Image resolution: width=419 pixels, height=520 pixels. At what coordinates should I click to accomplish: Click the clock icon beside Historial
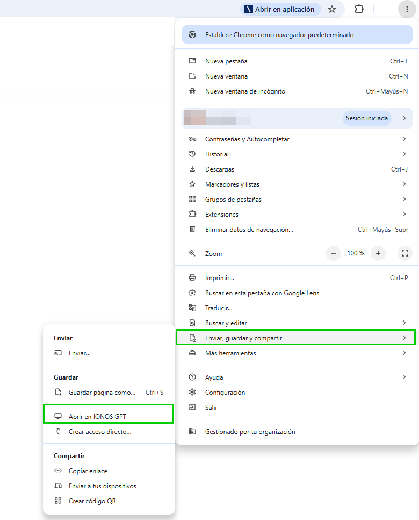tap(192, 154)
